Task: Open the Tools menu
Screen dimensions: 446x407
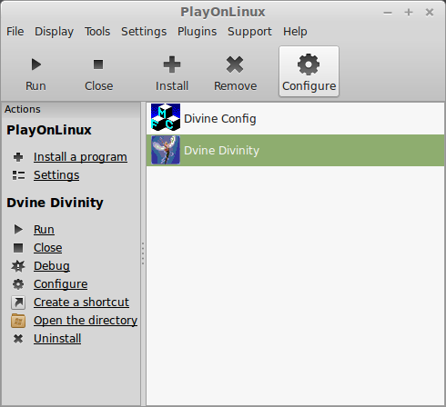Action: click(x=97, y=32)
